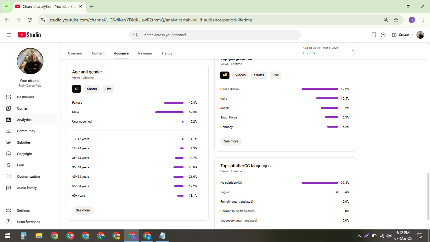Toggle the hamburger menu icon

pyautogui.click(x=9, y=35)
